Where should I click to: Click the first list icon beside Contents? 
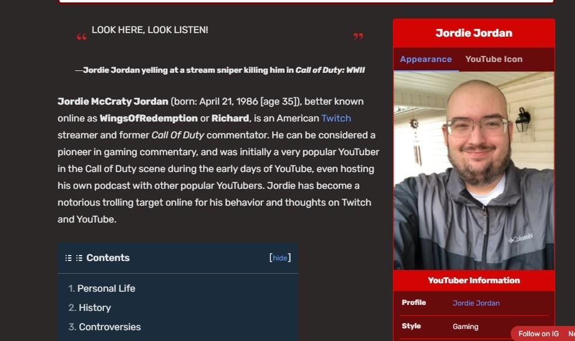click(68, 258)
